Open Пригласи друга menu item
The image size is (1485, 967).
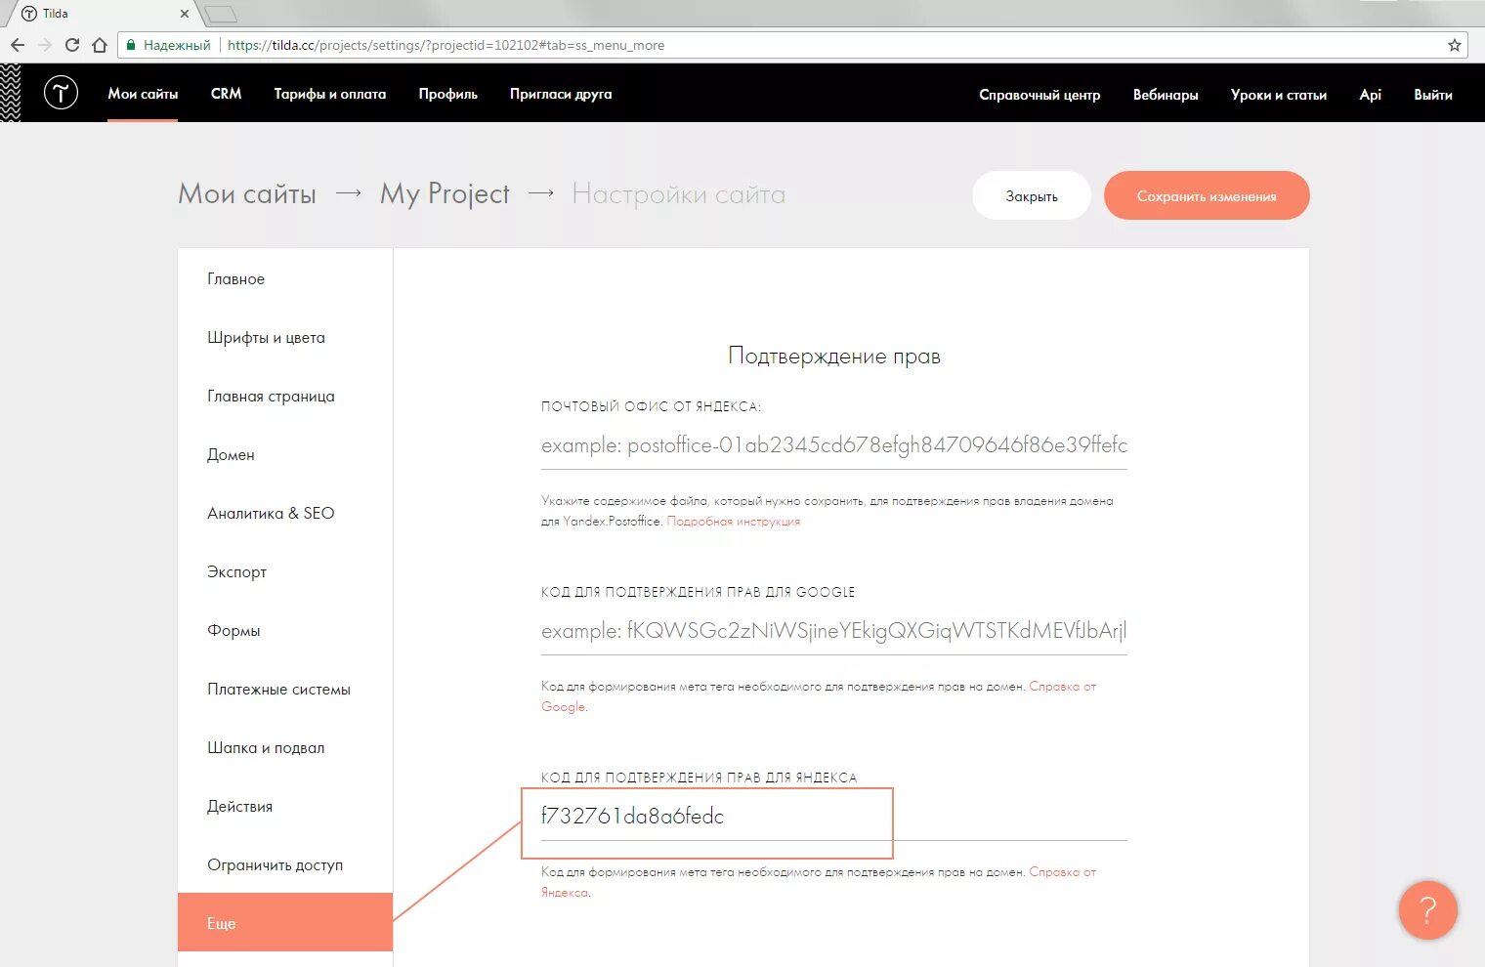coord(561,94)
